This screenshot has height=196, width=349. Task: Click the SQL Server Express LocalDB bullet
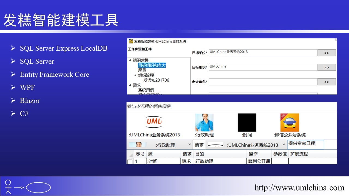click(64, 48)
